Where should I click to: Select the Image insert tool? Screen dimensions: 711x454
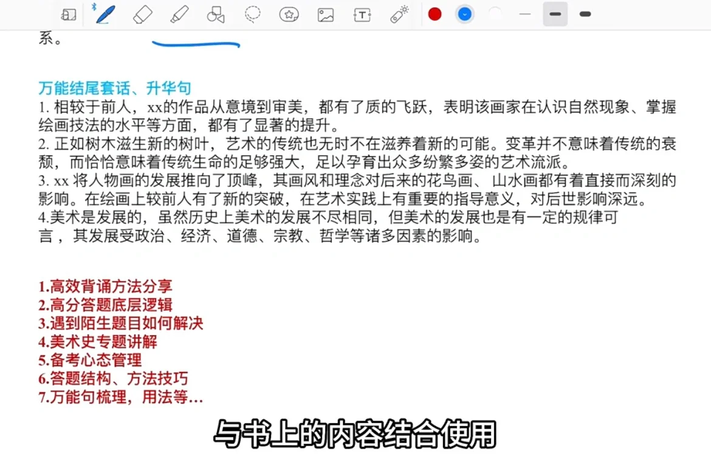[326, 15]
